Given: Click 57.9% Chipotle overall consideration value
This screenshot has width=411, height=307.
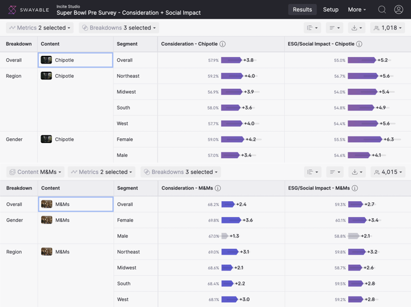Looking at the screenshot, I should point(213,60).
